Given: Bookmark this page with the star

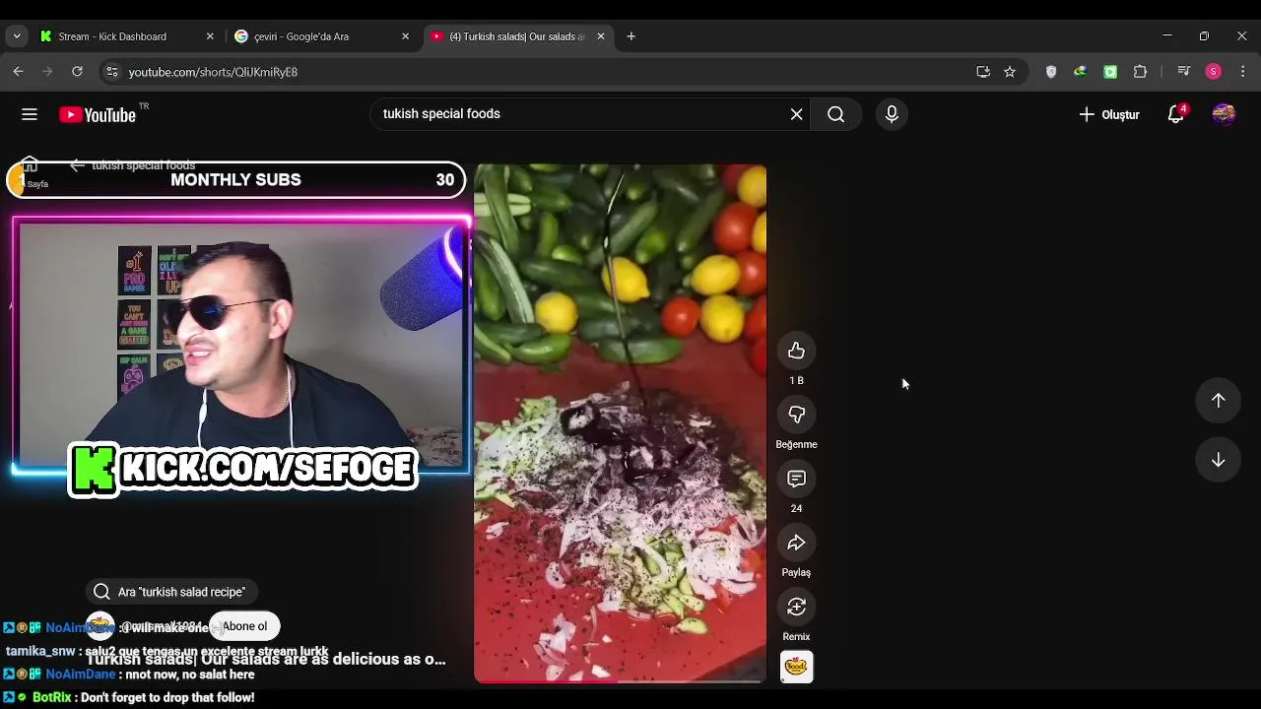Looking at the screenshot, I should [x=1010, y=72].
